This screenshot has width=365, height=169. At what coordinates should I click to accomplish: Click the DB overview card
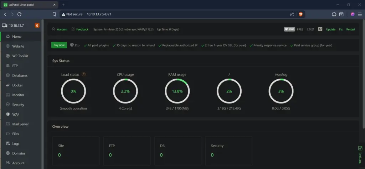point(178,151)
